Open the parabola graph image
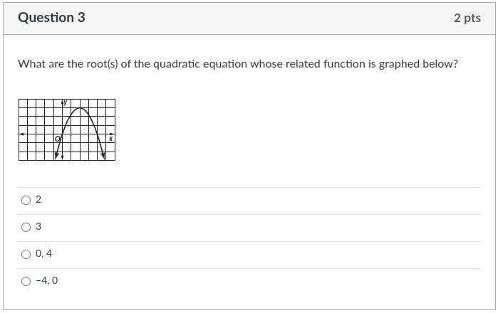 (67, 129)
